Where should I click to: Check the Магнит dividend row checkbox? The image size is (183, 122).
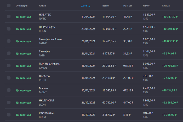point(9,90)
